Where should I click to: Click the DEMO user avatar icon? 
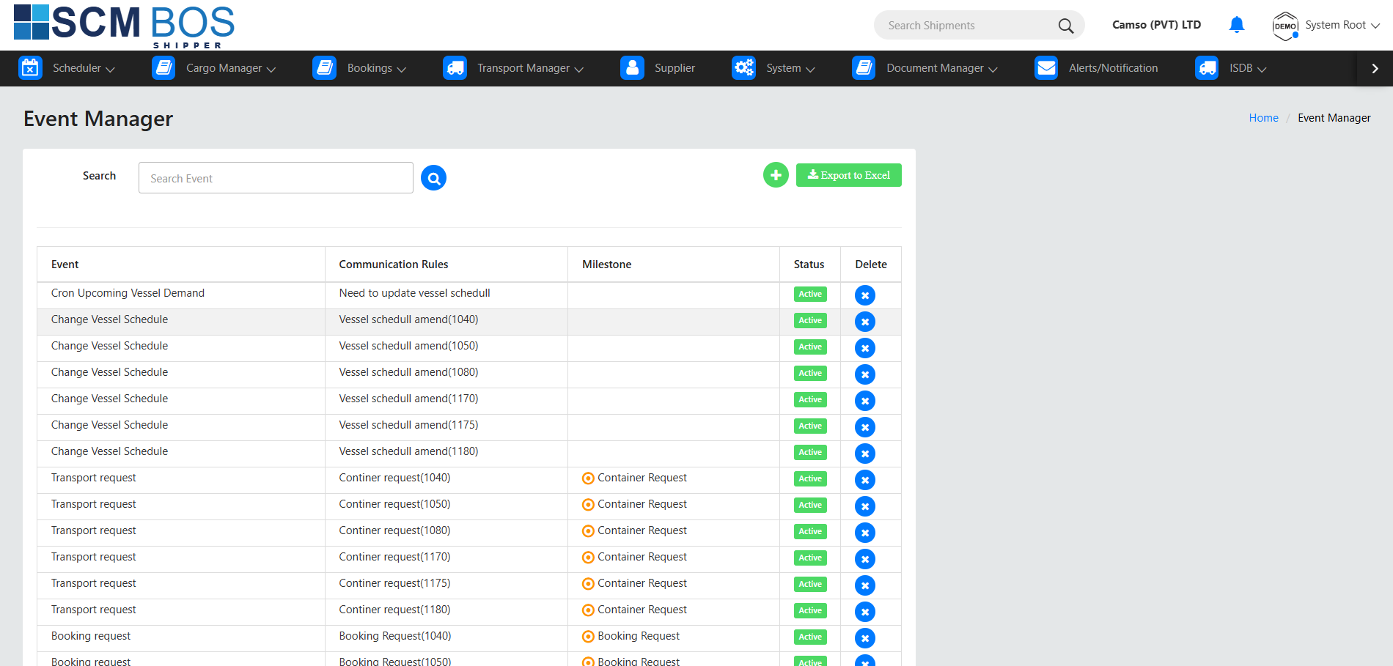[x=1285, y=26]
